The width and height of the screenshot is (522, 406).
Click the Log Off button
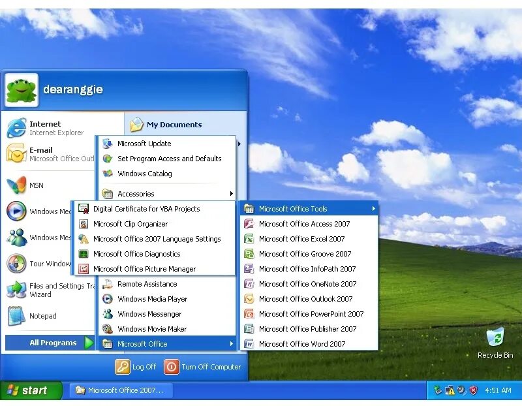pyautogui.click(x=136, y=367)
